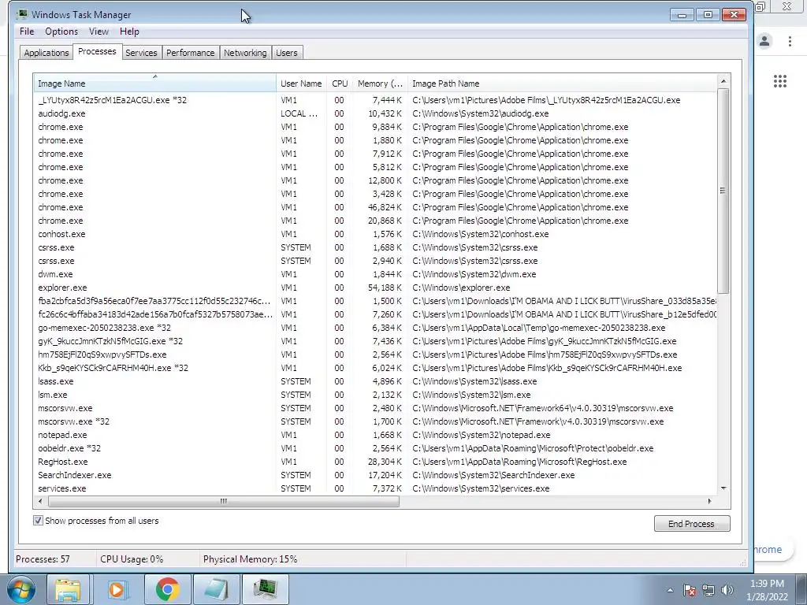
Task: Launch Windows Media Player from the taskbar
Action: coord(117,589)
